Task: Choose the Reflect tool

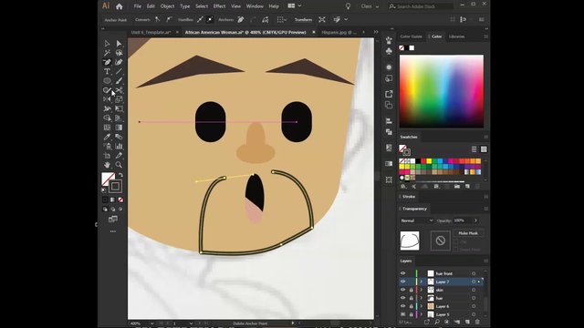Action: click(108, 99)
